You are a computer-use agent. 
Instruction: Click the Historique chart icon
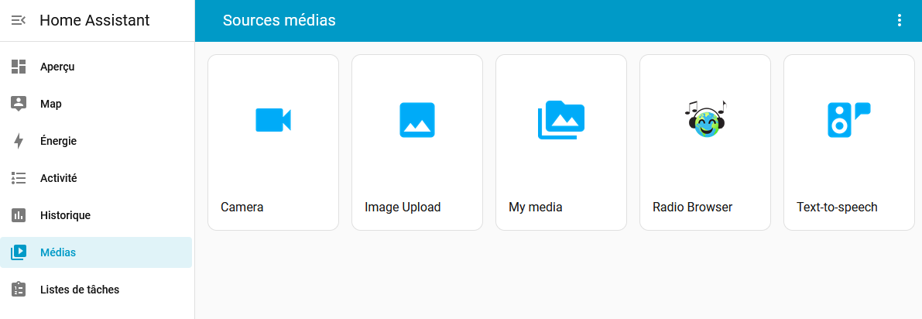(19, 215)
